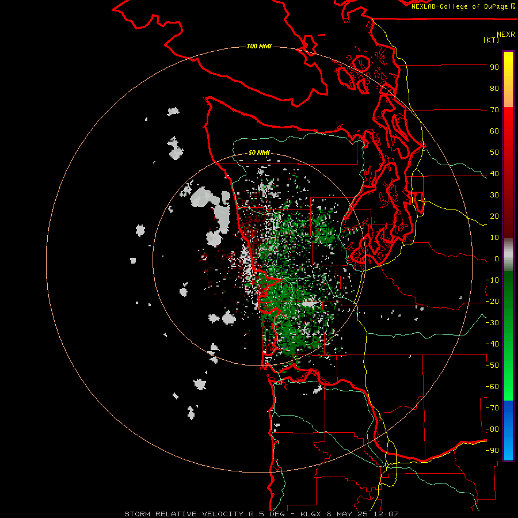The width and height of the screenshot is (518, 518).
Task: Click the -20 value on velocity scale
Action: pyautogui.click(x=492, y=302)
